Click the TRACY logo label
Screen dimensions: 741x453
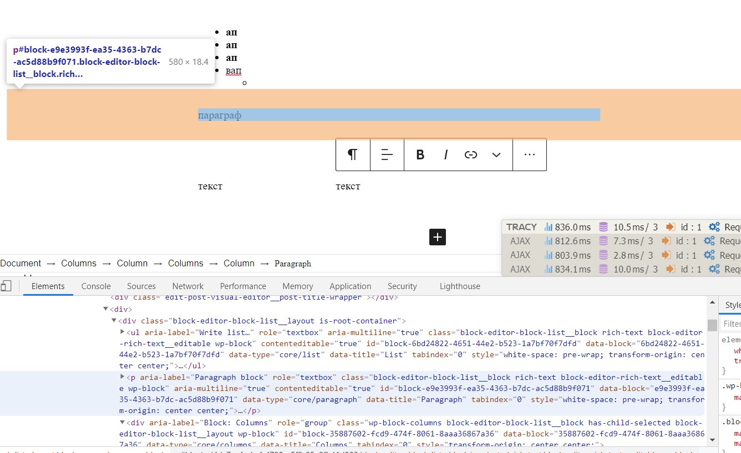coord(521,227)
